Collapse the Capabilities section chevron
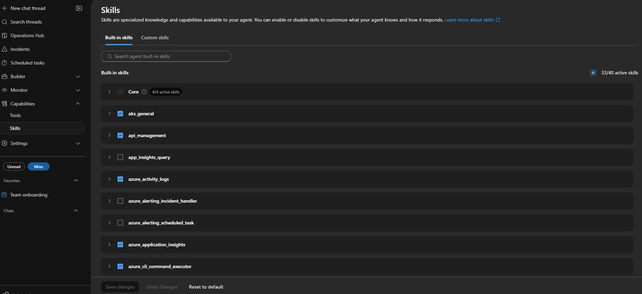 pyautogui.click(x=78, y=104)
